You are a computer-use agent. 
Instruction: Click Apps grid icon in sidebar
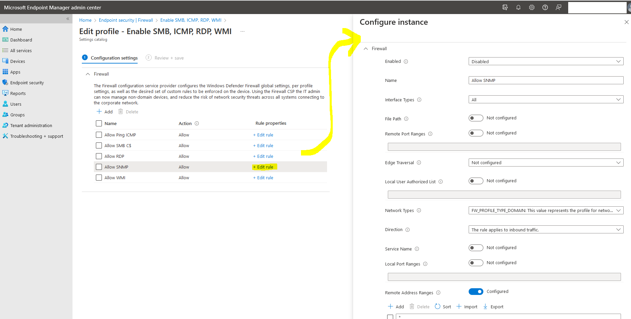[5, 72]
